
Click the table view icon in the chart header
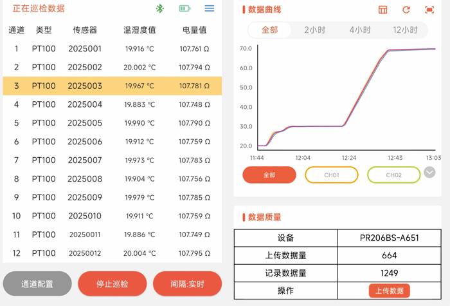click(382, 10)
